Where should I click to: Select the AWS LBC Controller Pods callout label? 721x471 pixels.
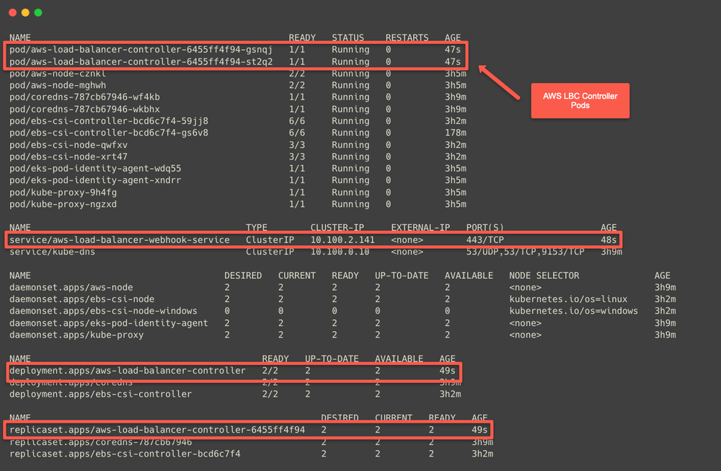point(580,100)
